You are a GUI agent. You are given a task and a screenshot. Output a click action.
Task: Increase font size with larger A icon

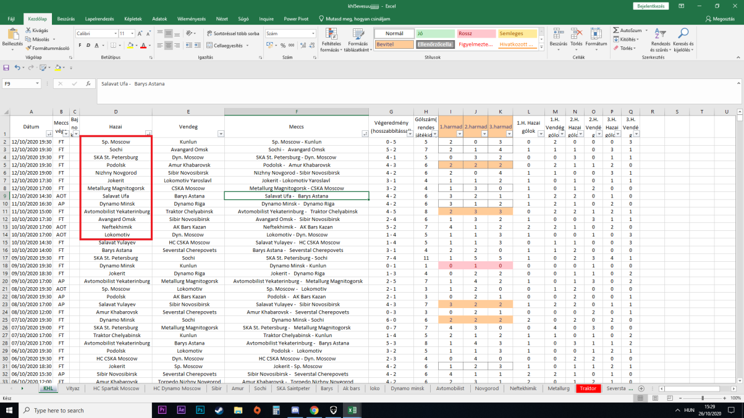tap(140, 33)
